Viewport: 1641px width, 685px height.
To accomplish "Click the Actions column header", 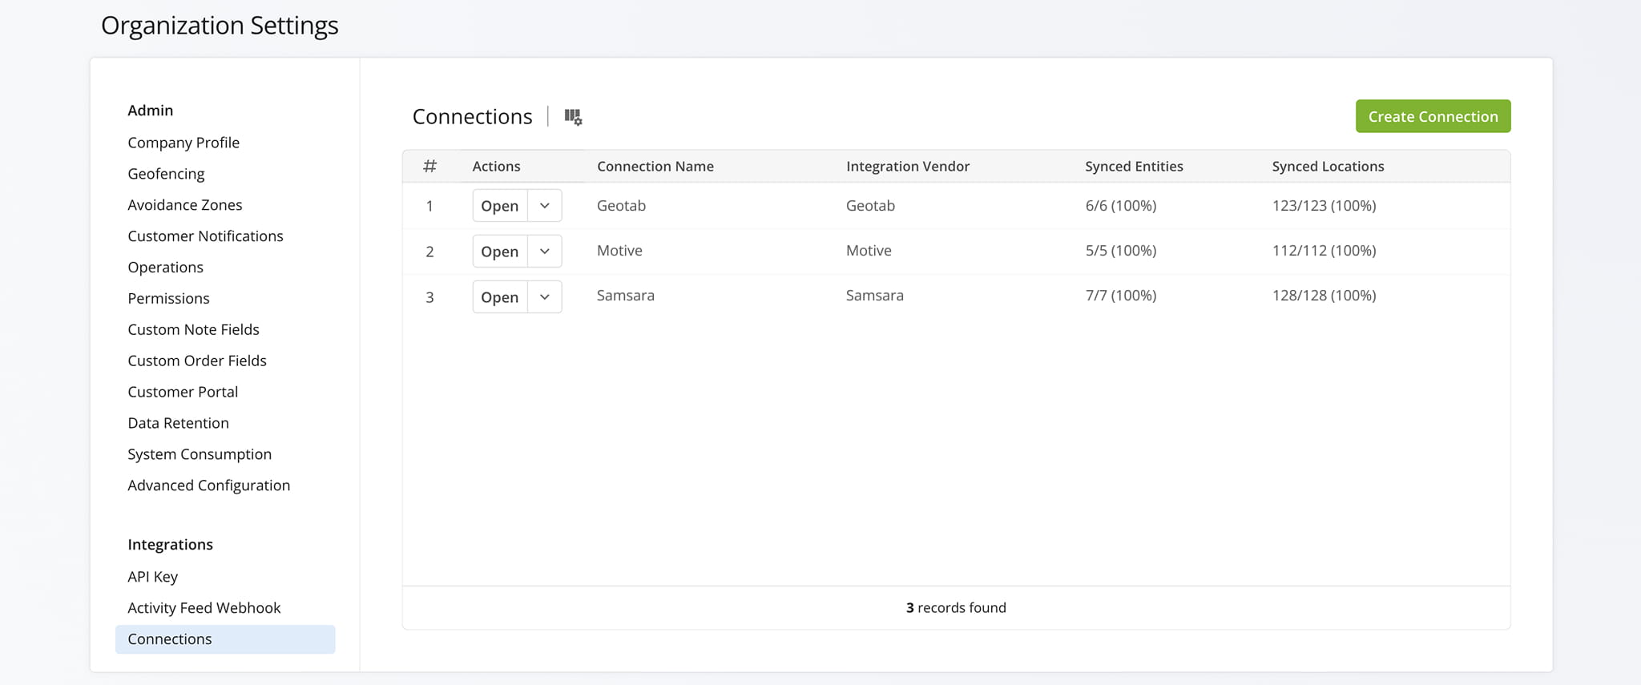I will 496,167.
